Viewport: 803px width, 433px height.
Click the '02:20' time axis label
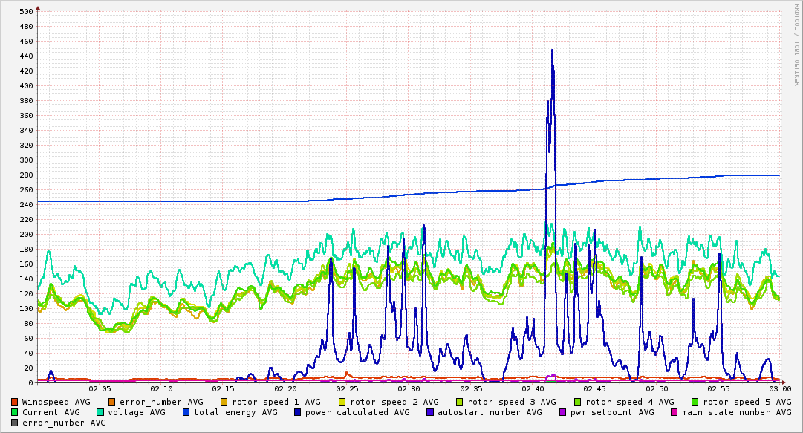285,389
